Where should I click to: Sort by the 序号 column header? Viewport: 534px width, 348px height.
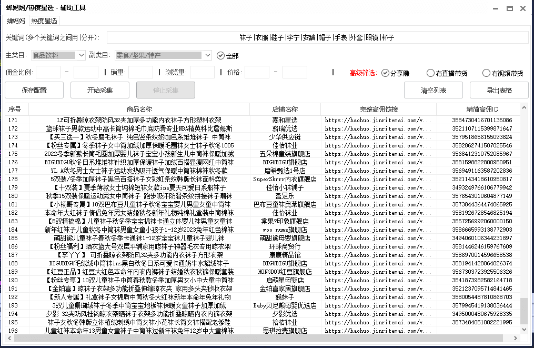pyautogui.click(x=17, y=110)
